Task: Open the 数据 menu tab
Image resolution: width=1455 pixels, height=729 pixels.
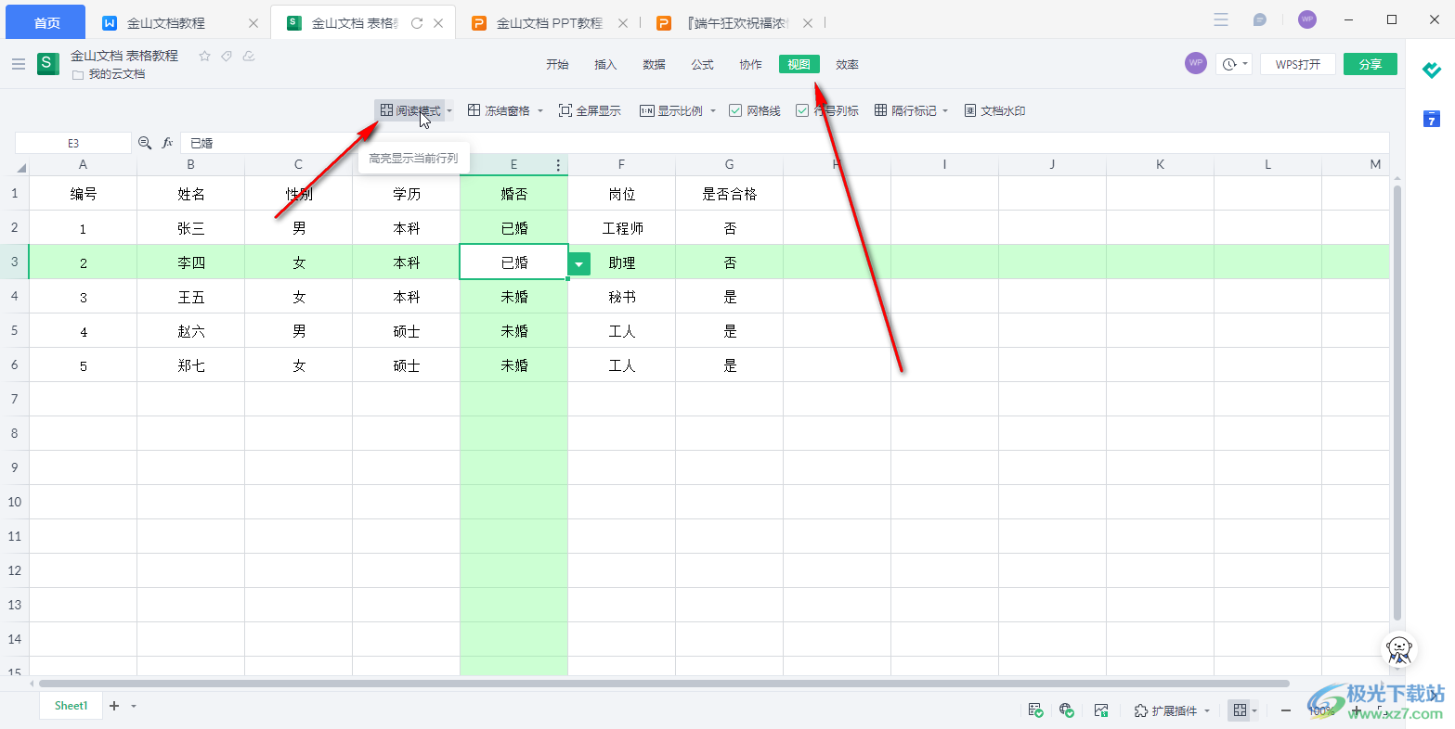Action: 654,64
